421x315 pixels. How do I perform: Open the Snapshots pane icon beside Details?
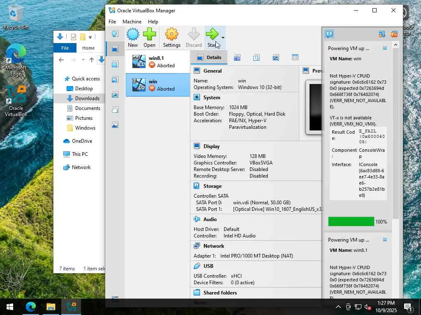point(237,57)
